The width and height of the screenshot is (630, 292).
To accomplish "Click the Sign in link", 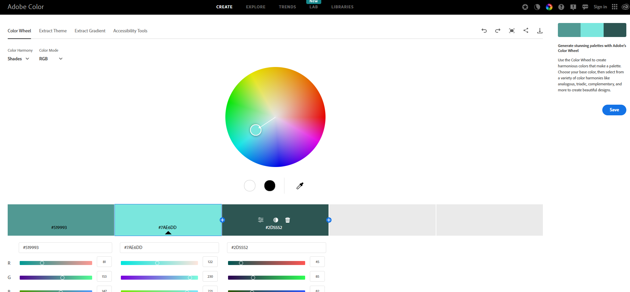I will 600,7.
